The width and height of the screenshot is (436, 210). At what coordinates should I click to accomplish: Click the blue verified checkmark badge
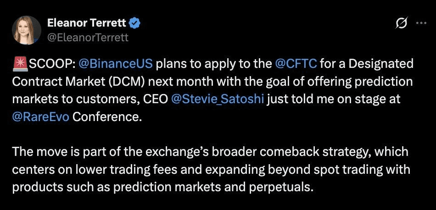[x=135, y=23]
